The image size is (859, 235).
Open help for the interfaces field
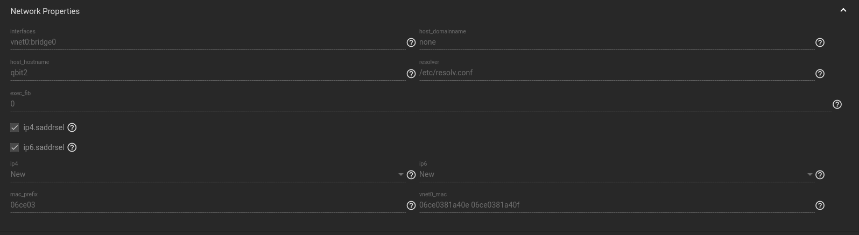[411, 42]
